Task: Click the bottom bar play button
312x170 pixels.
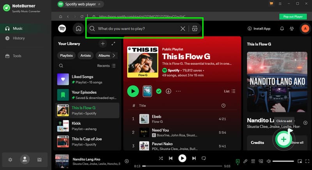Action: click(182, 158)
